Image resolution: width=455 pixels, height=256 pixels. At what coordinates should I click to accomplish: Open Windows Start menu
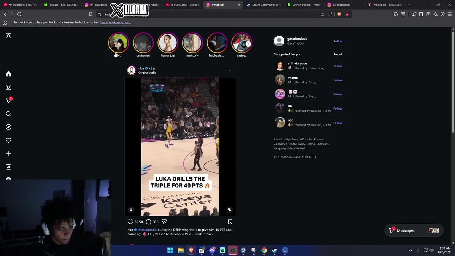pos(170,250)
